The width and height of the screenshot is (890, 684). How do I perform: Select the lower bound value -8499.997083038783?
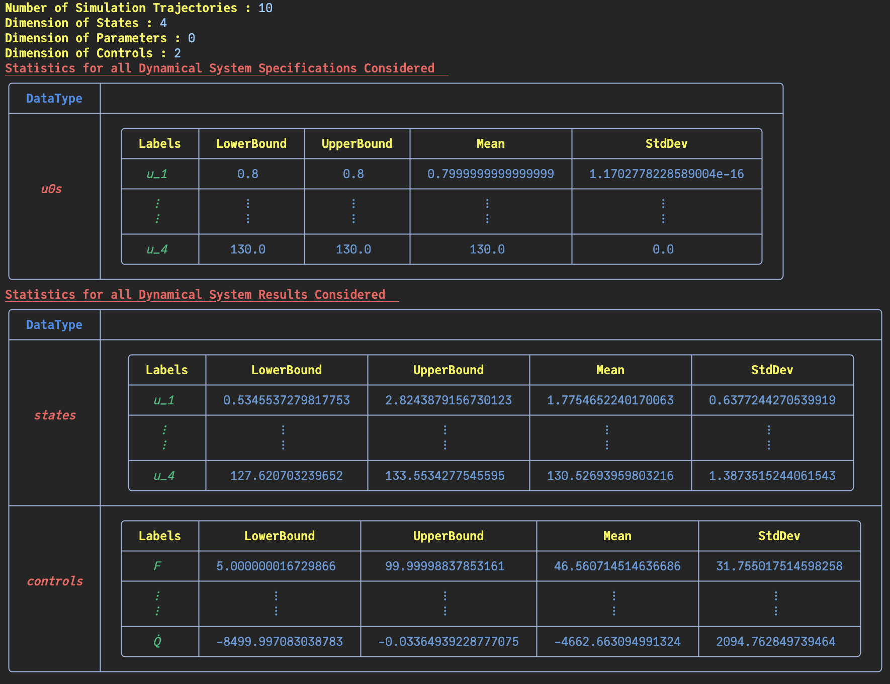pyautogui.click(x=279, y=642)
